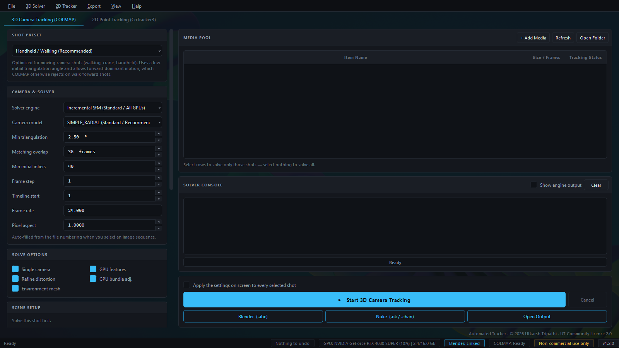Sort by Size / Frames column header
Image resolution: width=619 pixels, height=348 pixels.
pyautogui.click(x=546, y=58)
